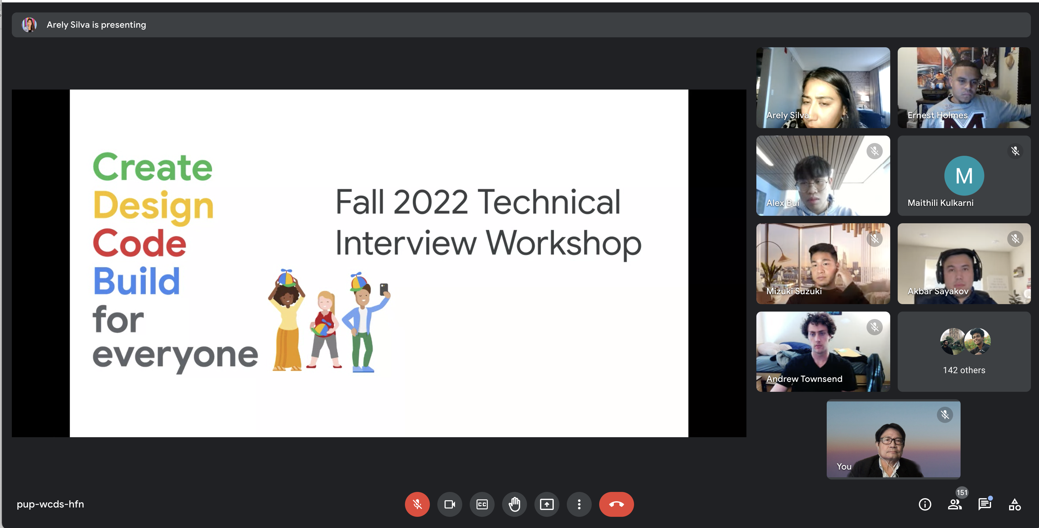Toggle the camera button
1039x528 pixels.
tap(449, 504)
